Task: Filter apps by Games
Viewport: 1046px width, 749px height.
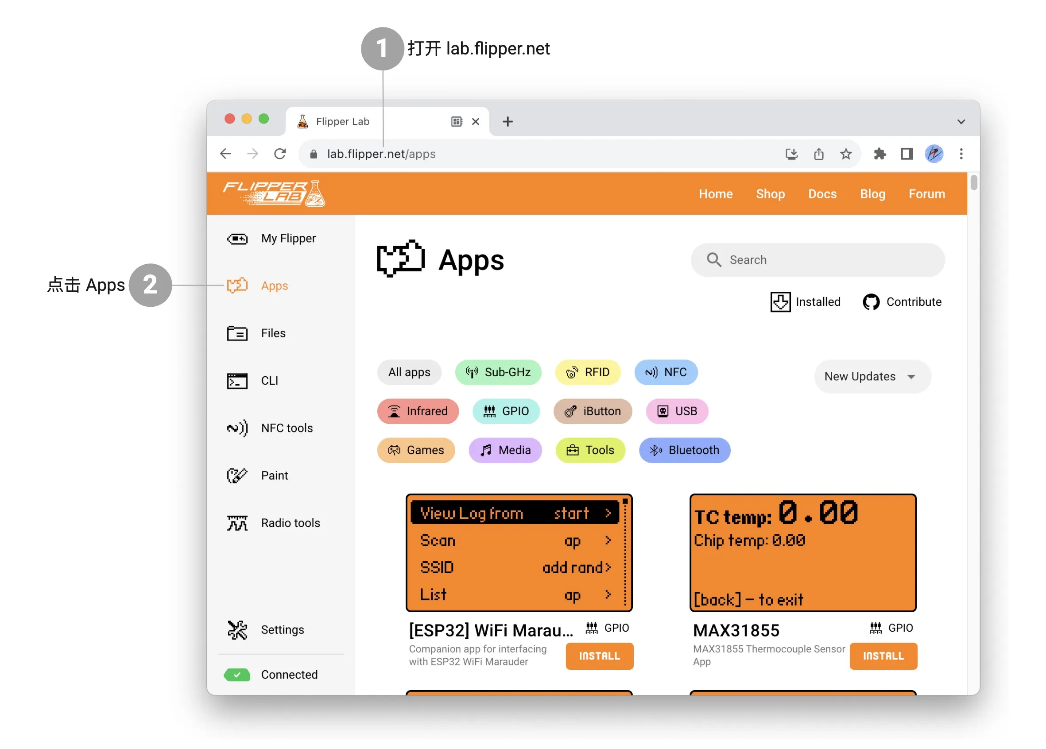Action: [x=416, y=450]
